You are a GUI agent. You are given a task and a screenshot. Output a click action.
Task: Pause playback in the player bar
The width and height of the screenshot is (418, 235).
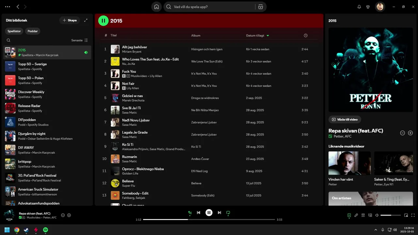pyautogui.click(x=209, y=213)
